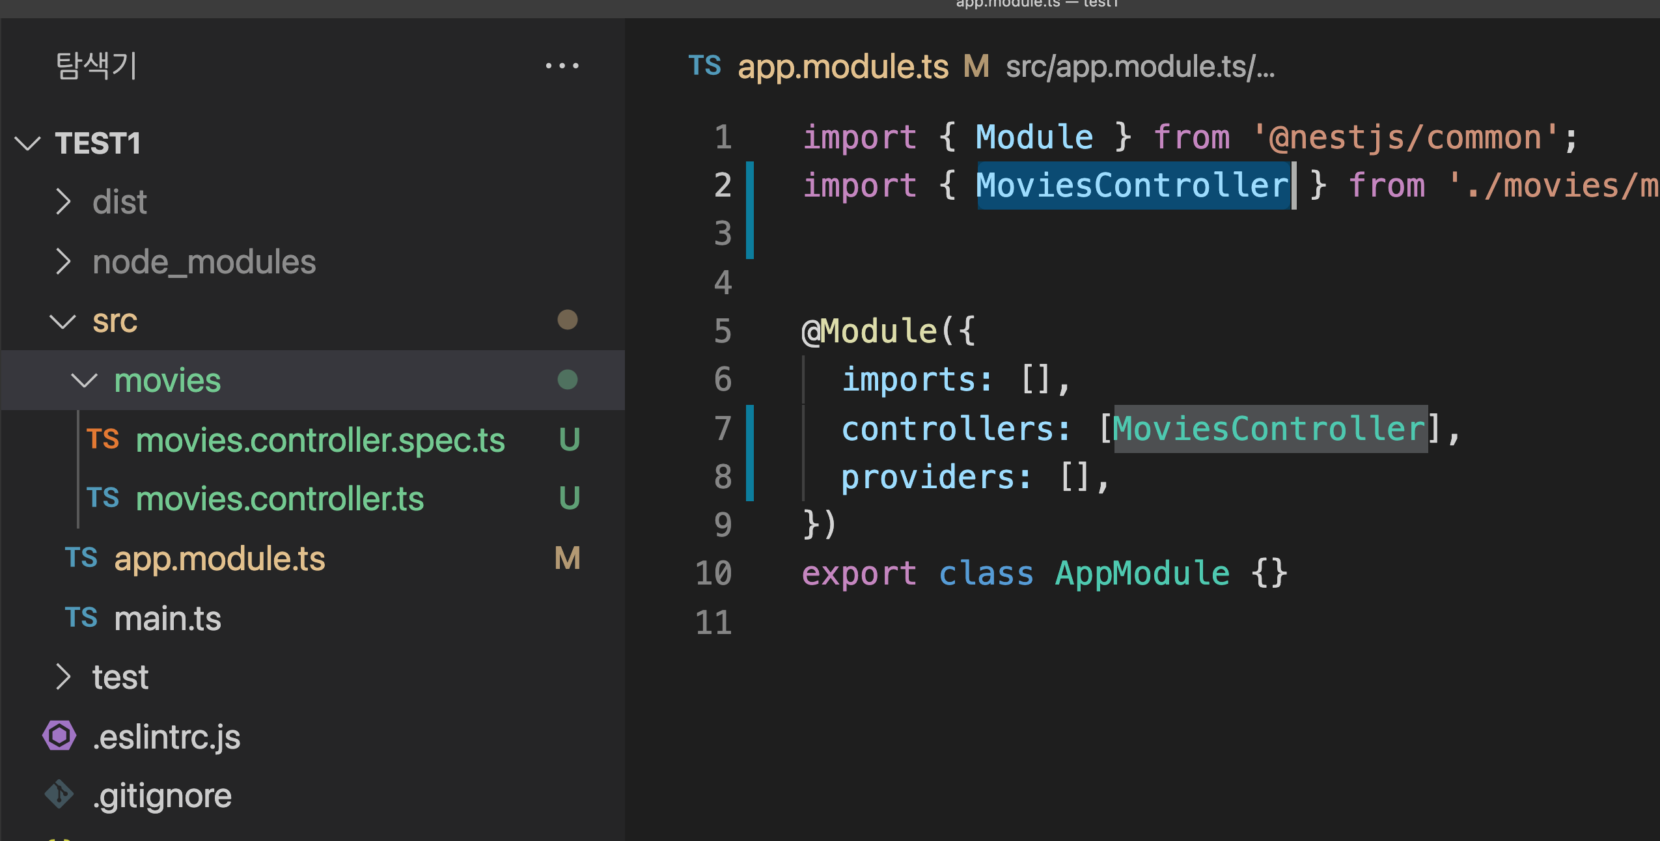Click line number 5 in gutter
The width and height of the screenshot is (1660, 841).
coord(723,331)
